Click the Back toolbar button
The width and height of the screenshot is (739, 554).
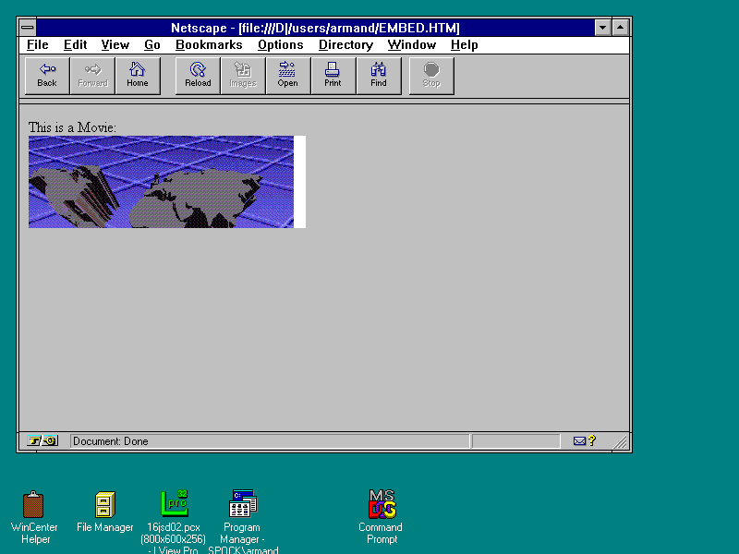[47, 76]
